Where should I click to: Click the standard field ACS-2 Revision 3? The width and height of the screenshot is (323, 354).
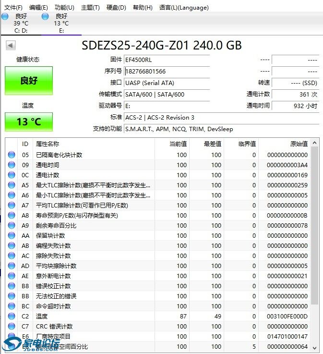[222, 118]
